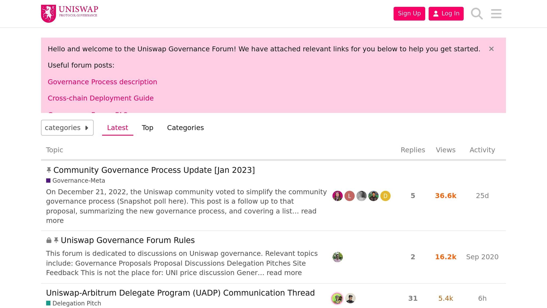
Task: Click the Sign Up button
Action: pos(409,13)
